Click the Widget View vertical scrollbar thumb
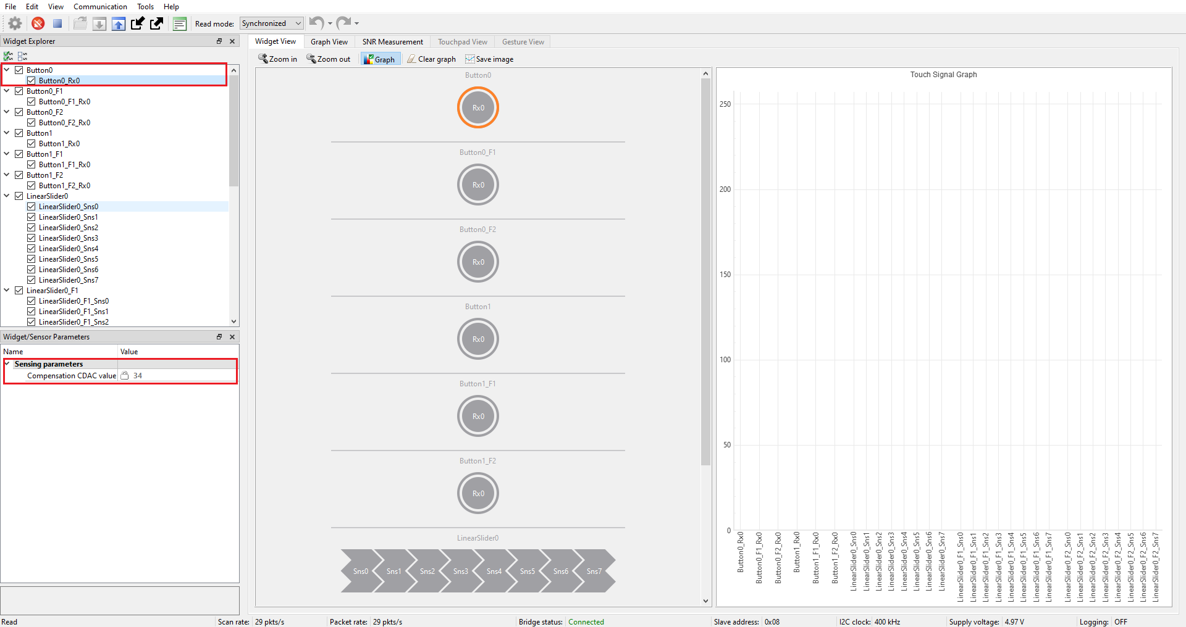 (705, 272)
